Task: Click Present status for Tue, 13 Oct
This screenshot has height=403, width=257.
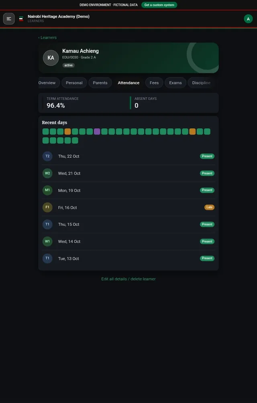Action: [x=207, y=258]
